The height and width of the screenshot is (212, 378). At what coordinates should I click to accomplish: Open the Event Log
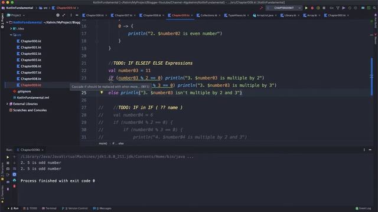pos(363,208)
